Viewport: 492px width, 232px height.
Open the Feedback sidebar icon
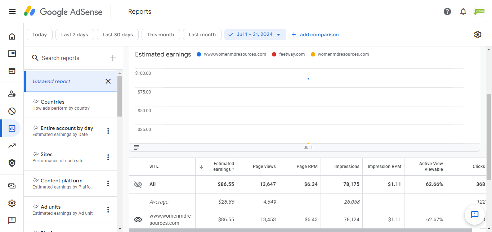[12, 220]
